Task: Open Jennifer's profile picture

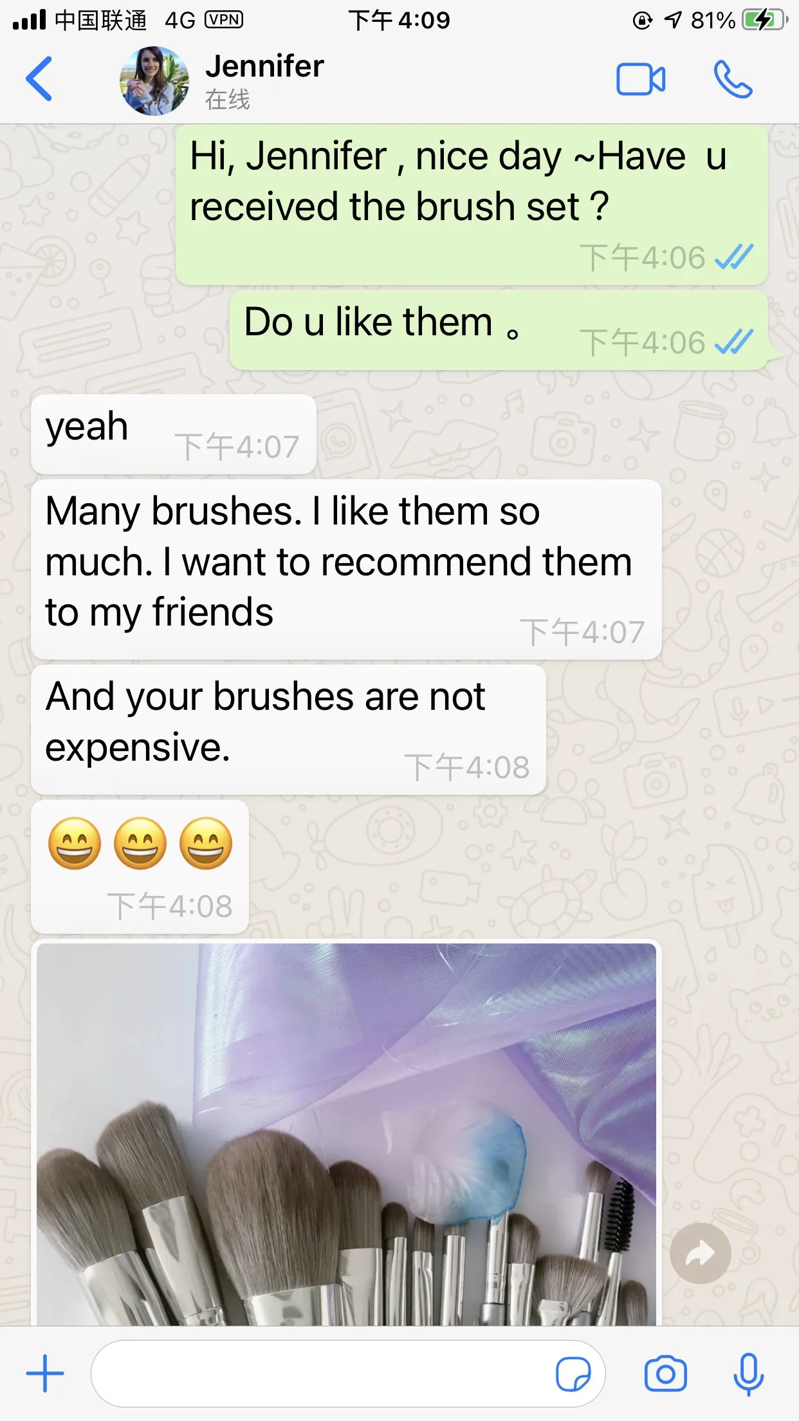Action: [154, 80]
